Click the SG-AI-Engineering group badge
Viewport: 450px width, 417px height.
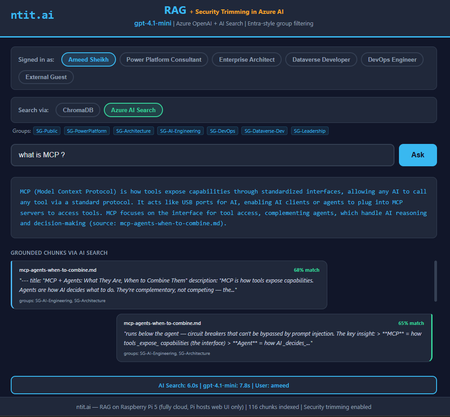[x=180, y=131]
